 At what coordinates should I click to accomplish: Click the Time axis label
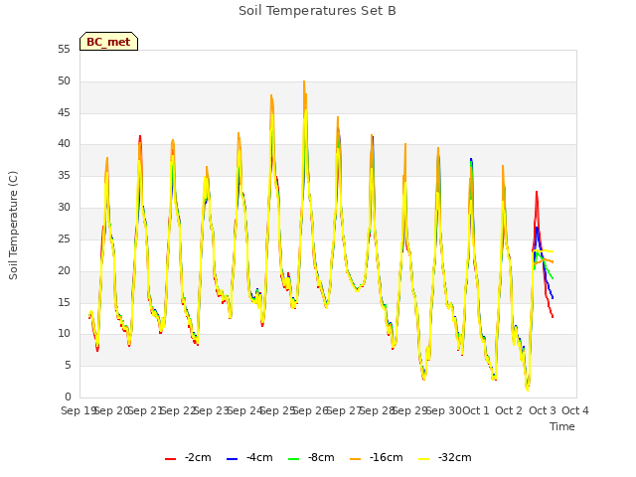click(562, 426)
